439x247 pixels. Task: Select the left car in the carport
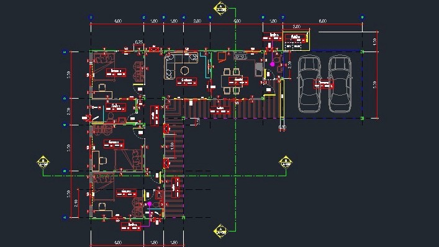coord(309,84)
